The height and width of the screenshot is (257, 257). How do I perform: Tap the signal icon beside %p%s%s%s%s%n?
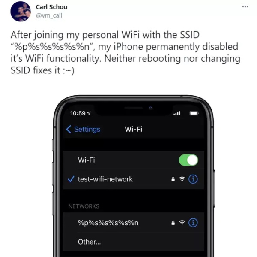pos(182,223)
